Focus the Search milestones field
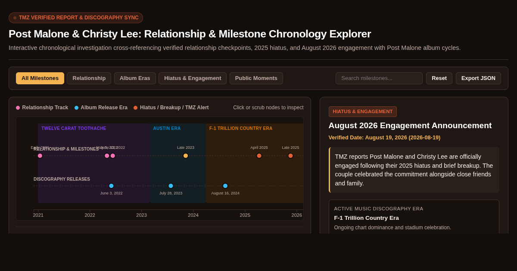Viewport: 517px width, 271px height. (x=379, y=78)
